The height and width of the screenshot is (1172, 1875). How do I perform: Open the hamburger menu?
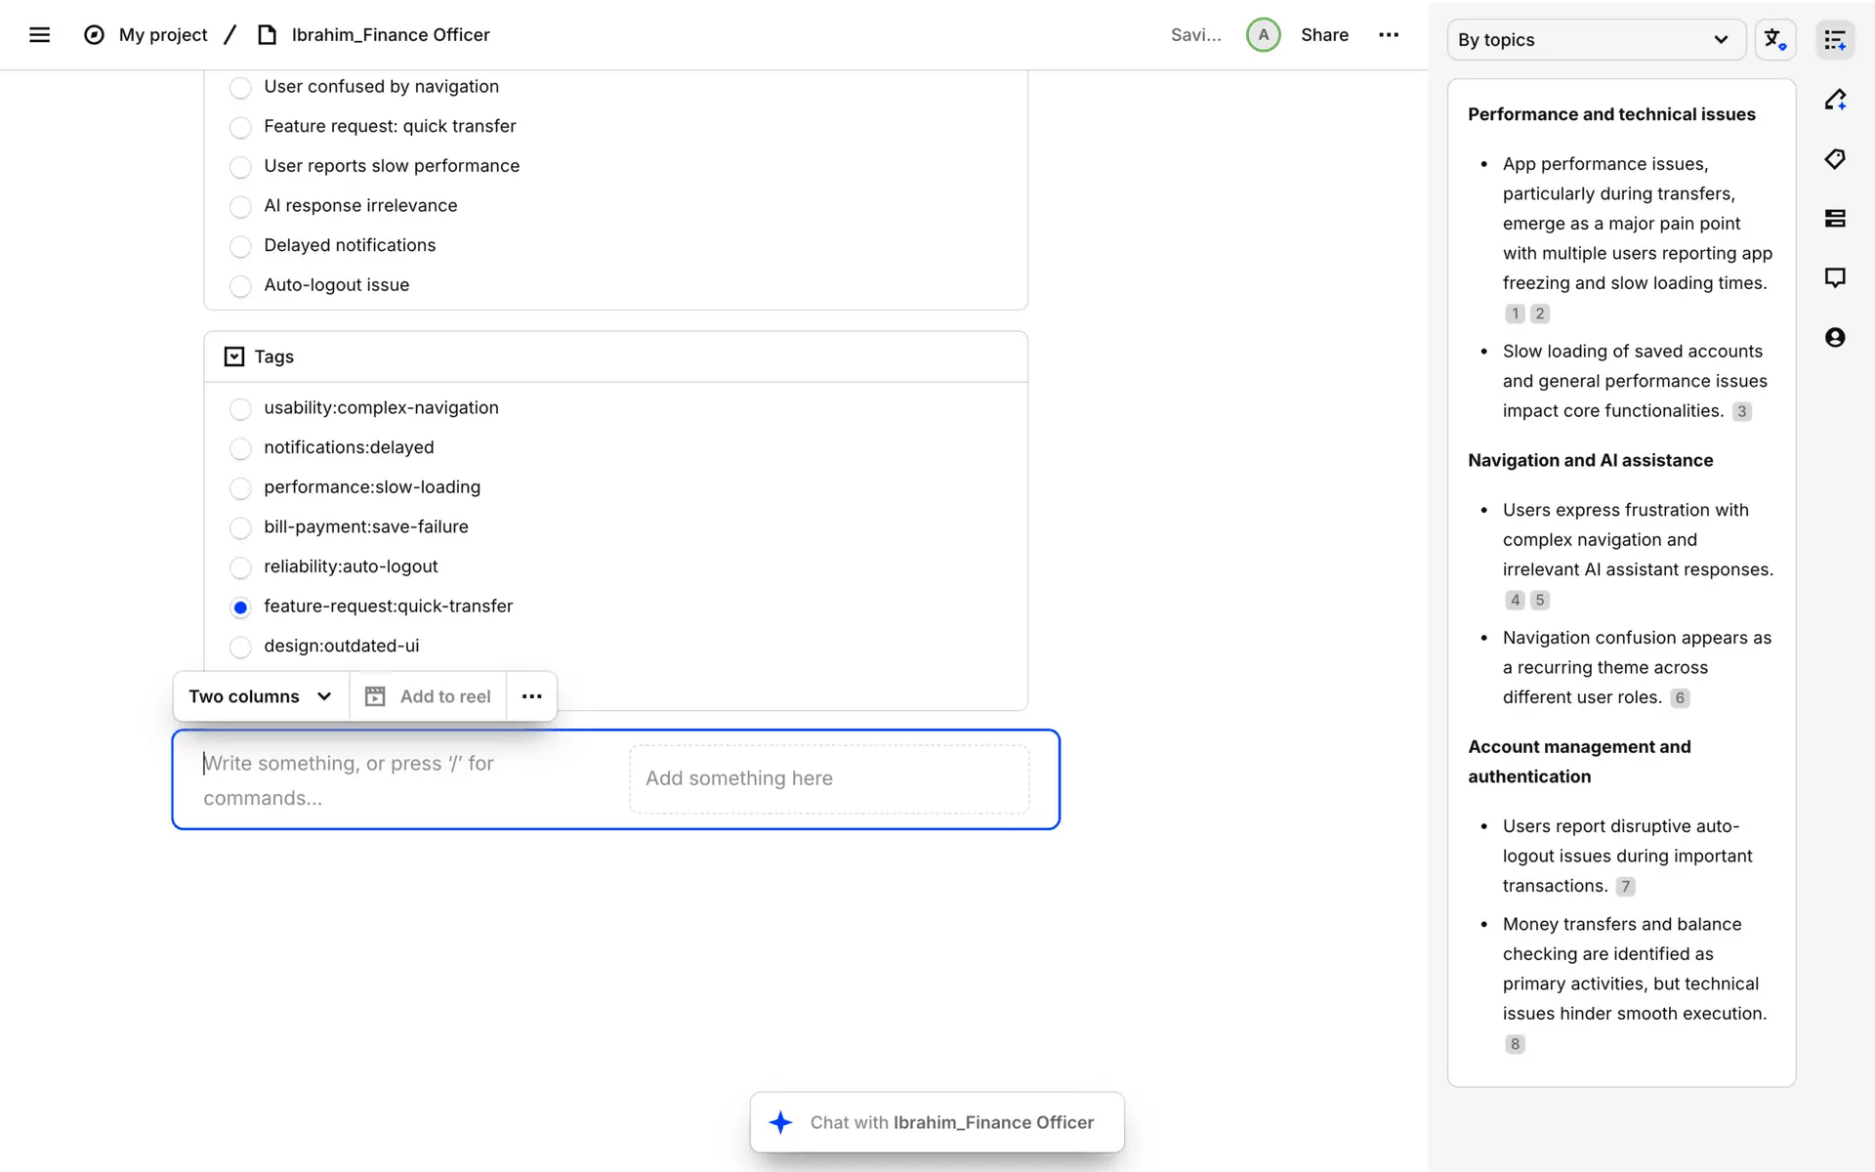(39, 35)
